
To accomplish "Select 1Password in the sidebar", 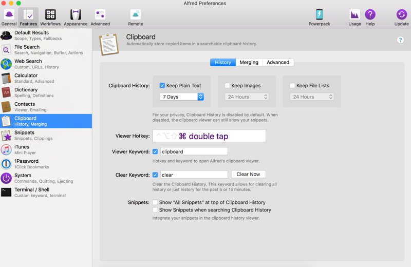I will pyautogui.click(x=46, y=164).
